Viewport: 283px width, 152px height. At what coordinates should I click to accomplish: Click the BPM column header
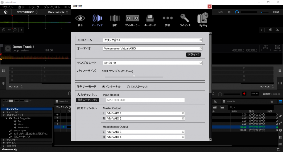[235, 111]
